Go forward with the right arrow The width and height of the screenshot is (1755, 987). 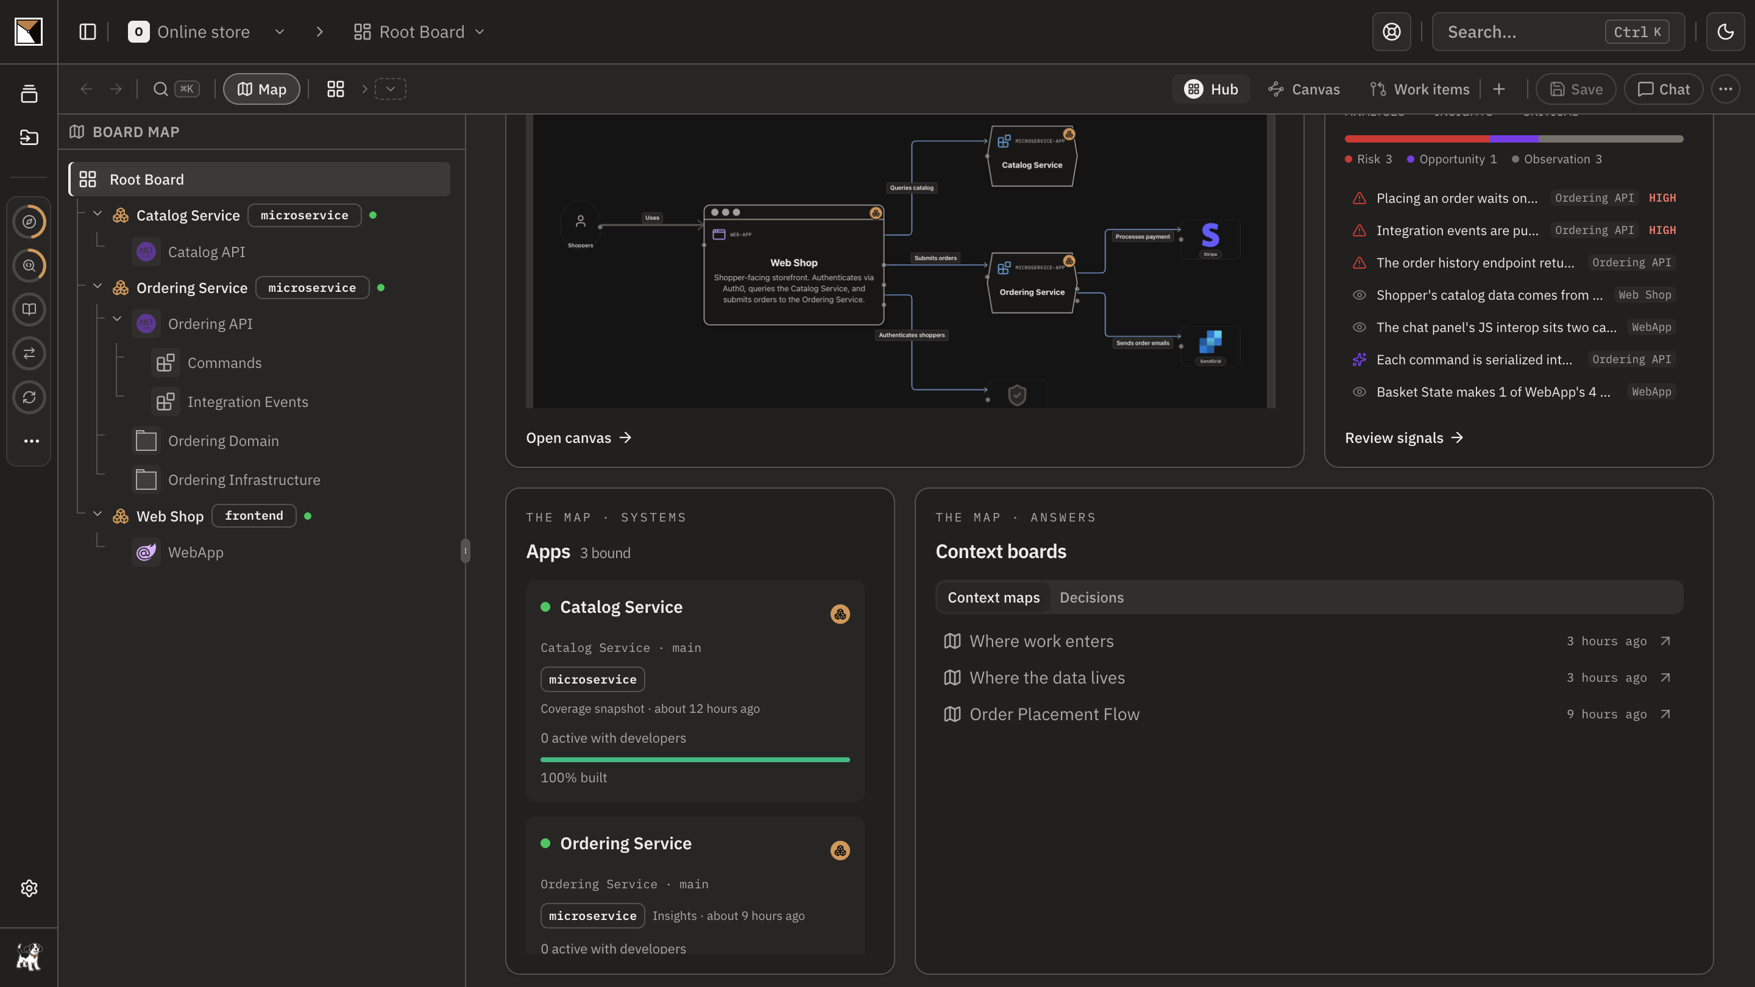(116, 89)
